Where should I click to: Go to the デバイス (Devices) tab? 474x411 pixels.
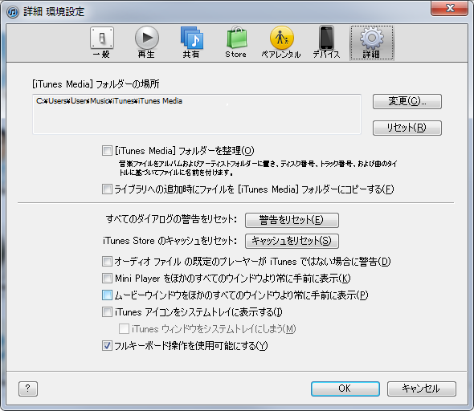point(326,43)
